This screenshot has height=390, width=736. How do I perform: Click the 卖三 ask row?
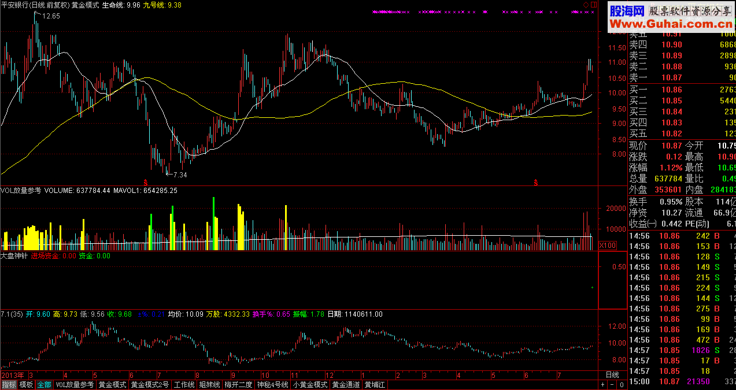[682, 55]
